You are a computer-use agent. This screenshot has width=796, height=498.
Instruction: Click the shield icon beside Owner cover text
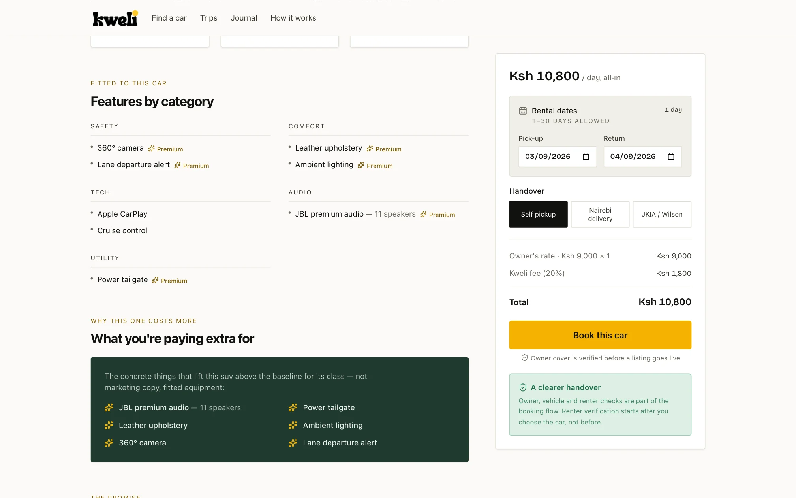(524, 358)
